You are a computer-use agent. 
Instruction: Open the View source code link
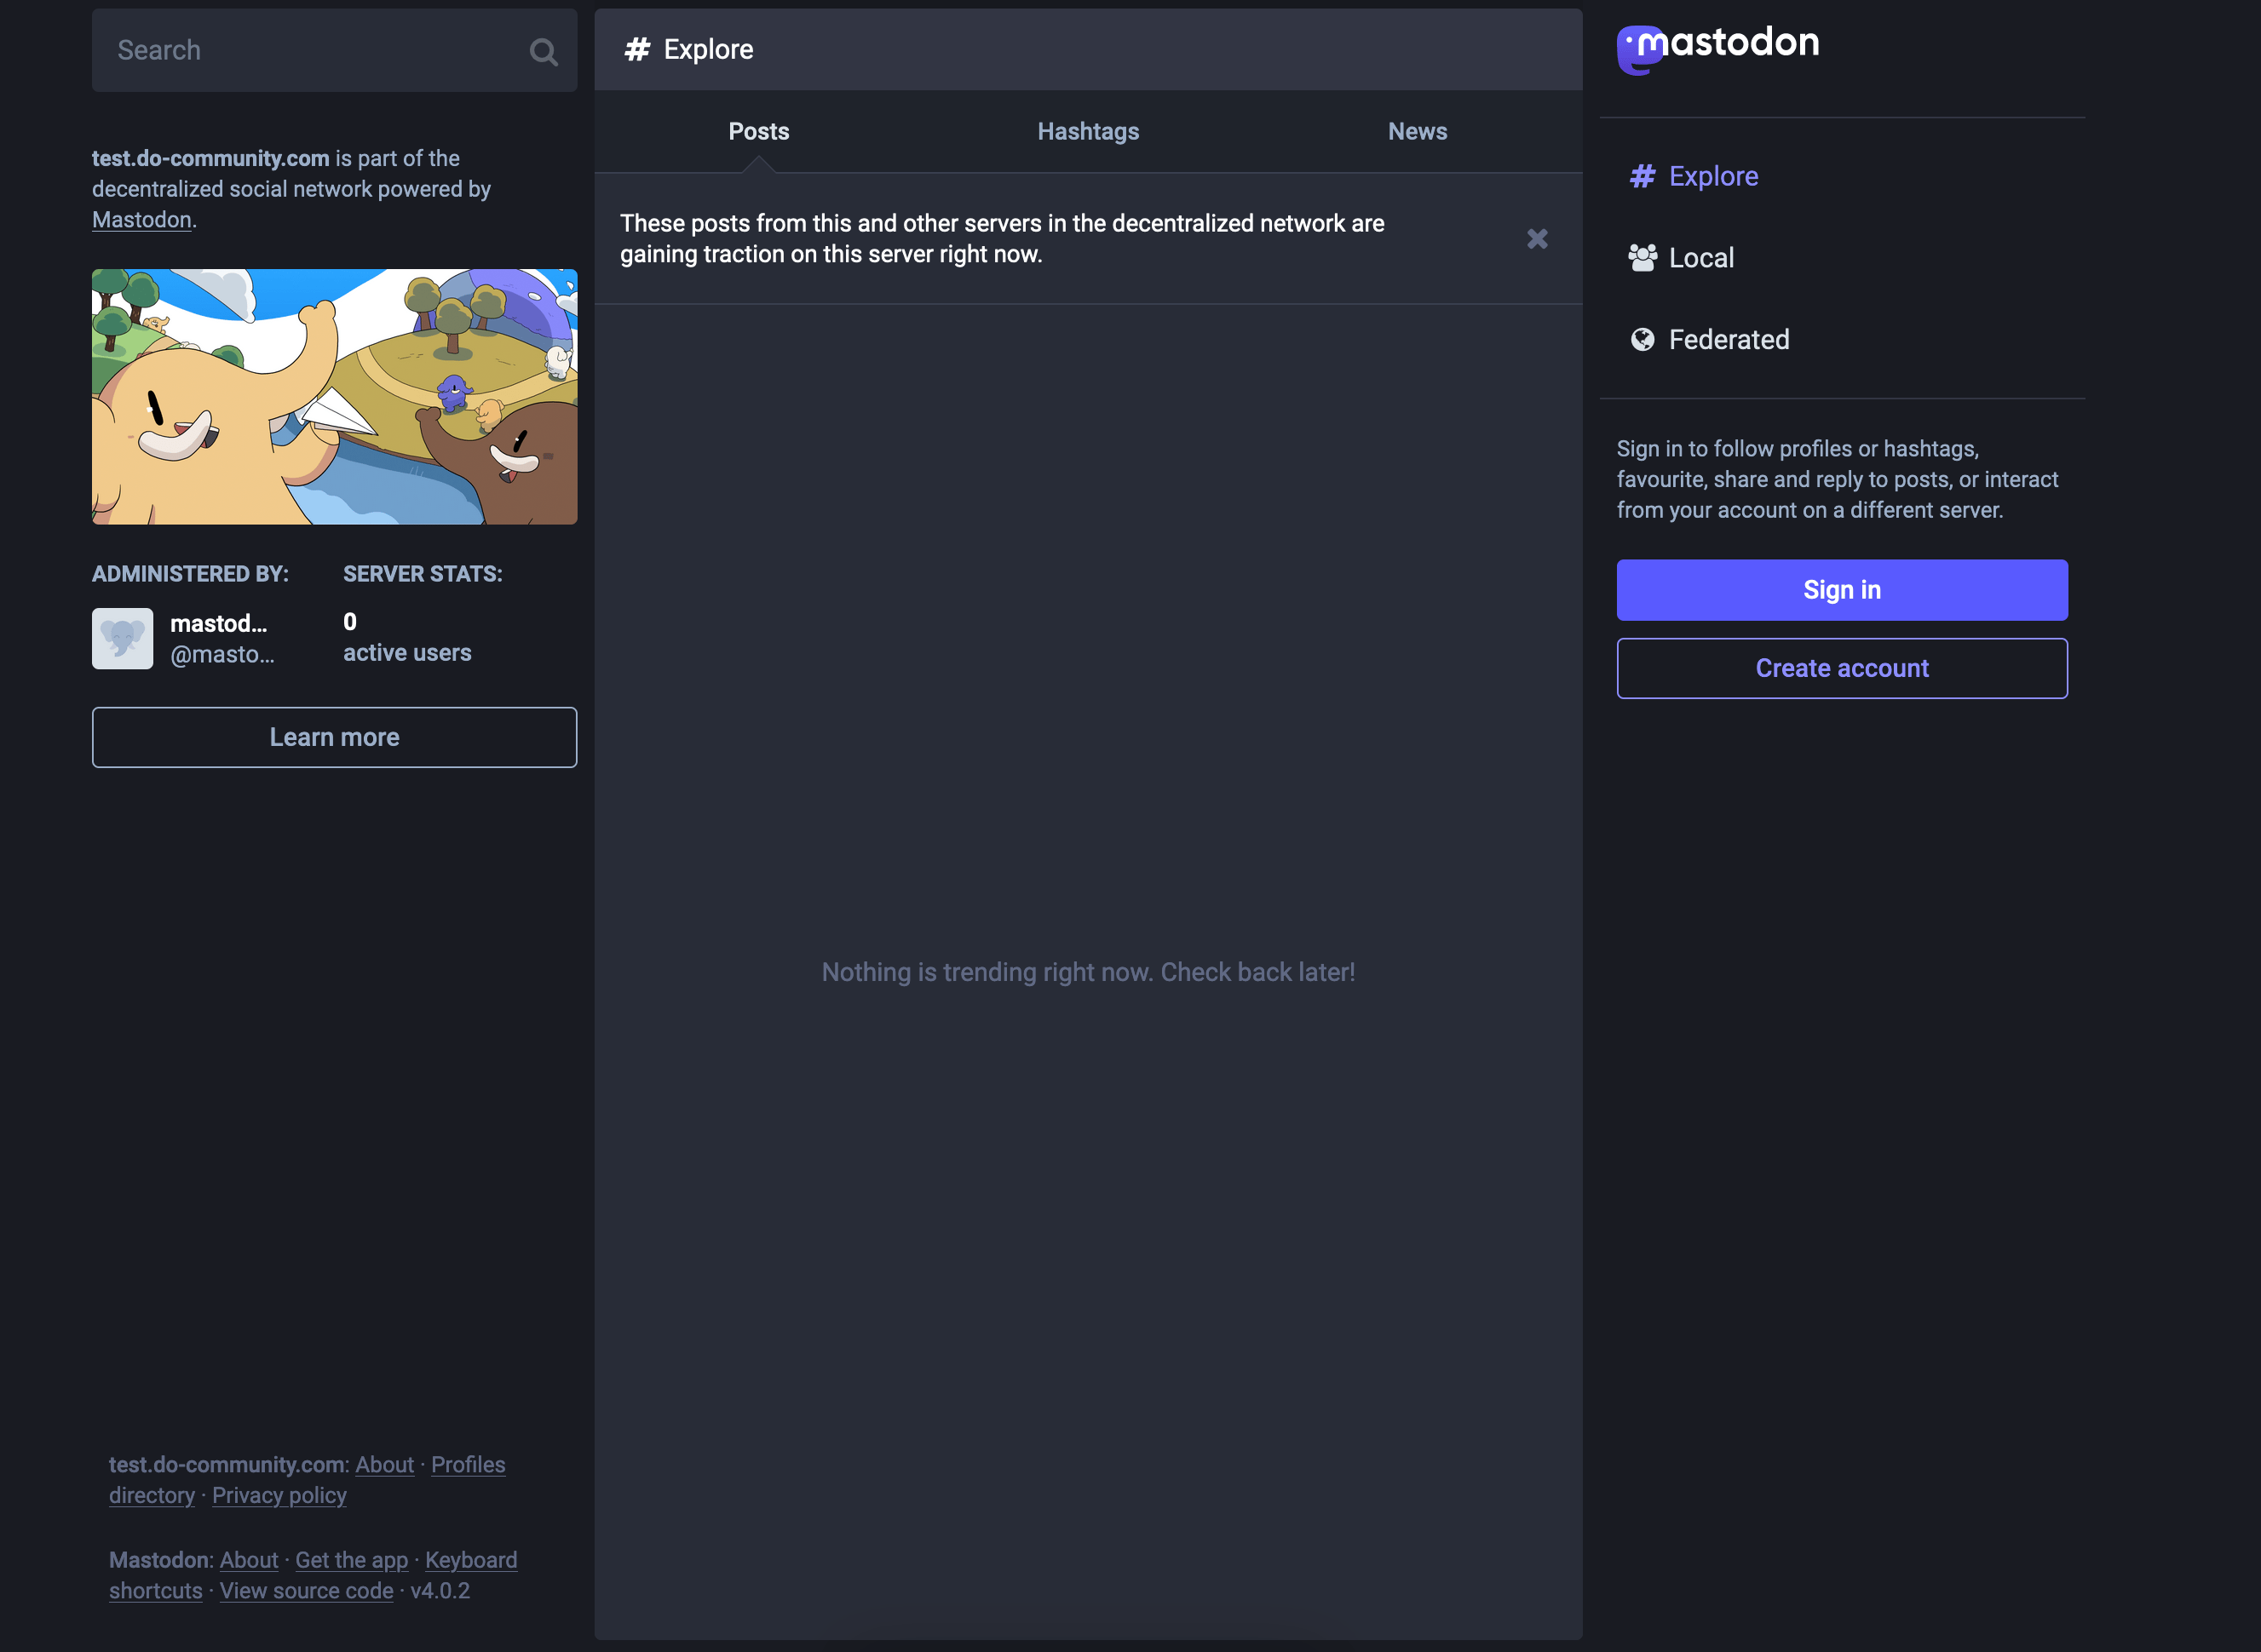click(306, 1591)
